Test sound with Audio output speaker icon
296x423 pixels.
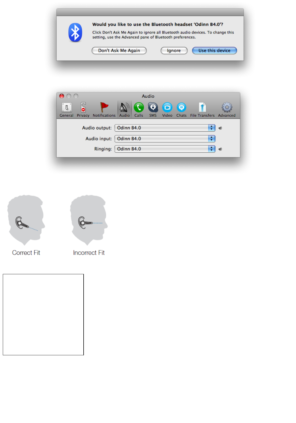point(220,128)
